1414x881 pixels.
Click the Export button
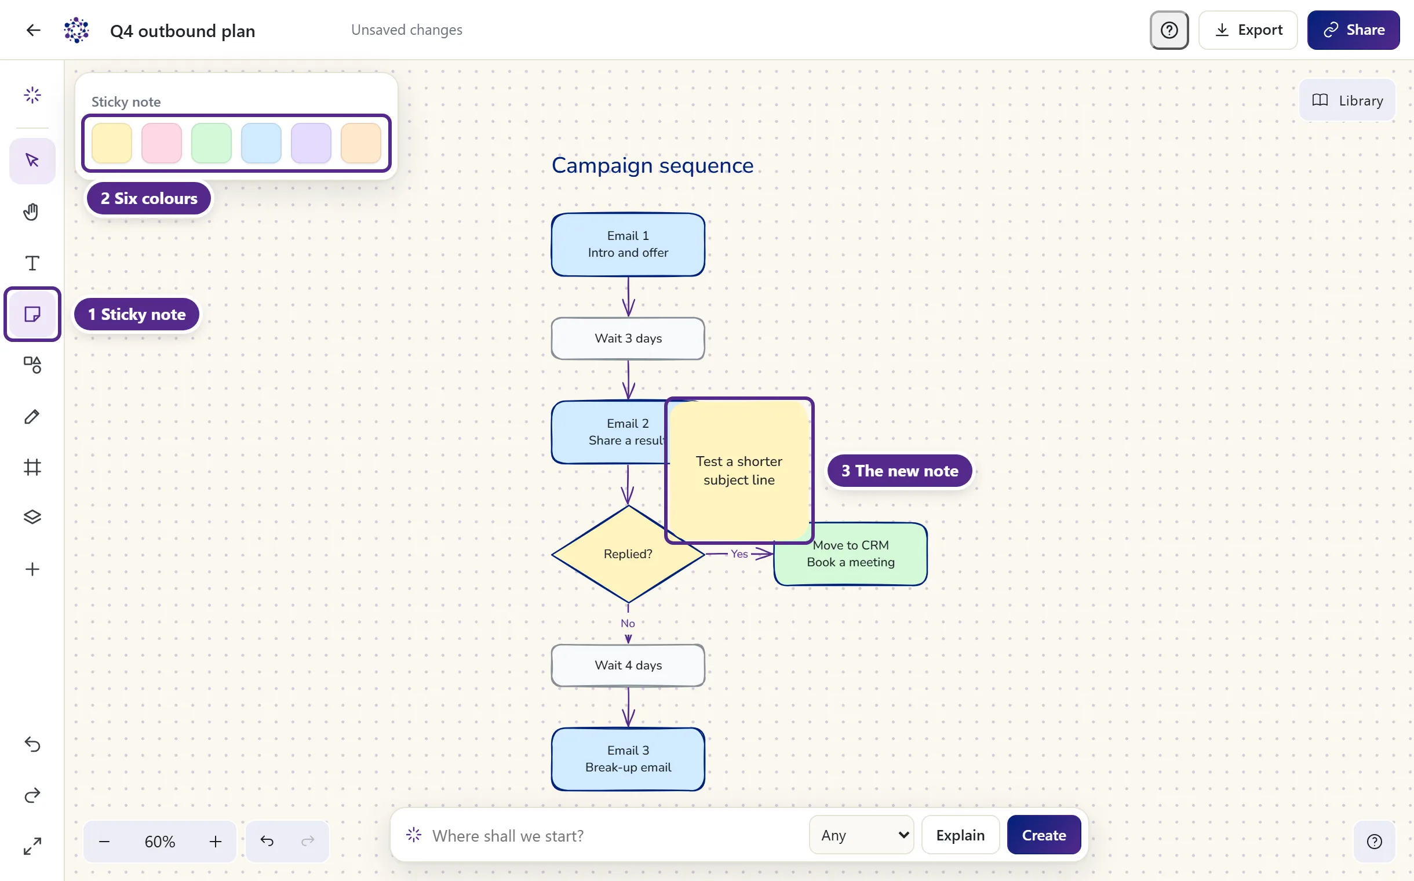(x=1248, y=30)
